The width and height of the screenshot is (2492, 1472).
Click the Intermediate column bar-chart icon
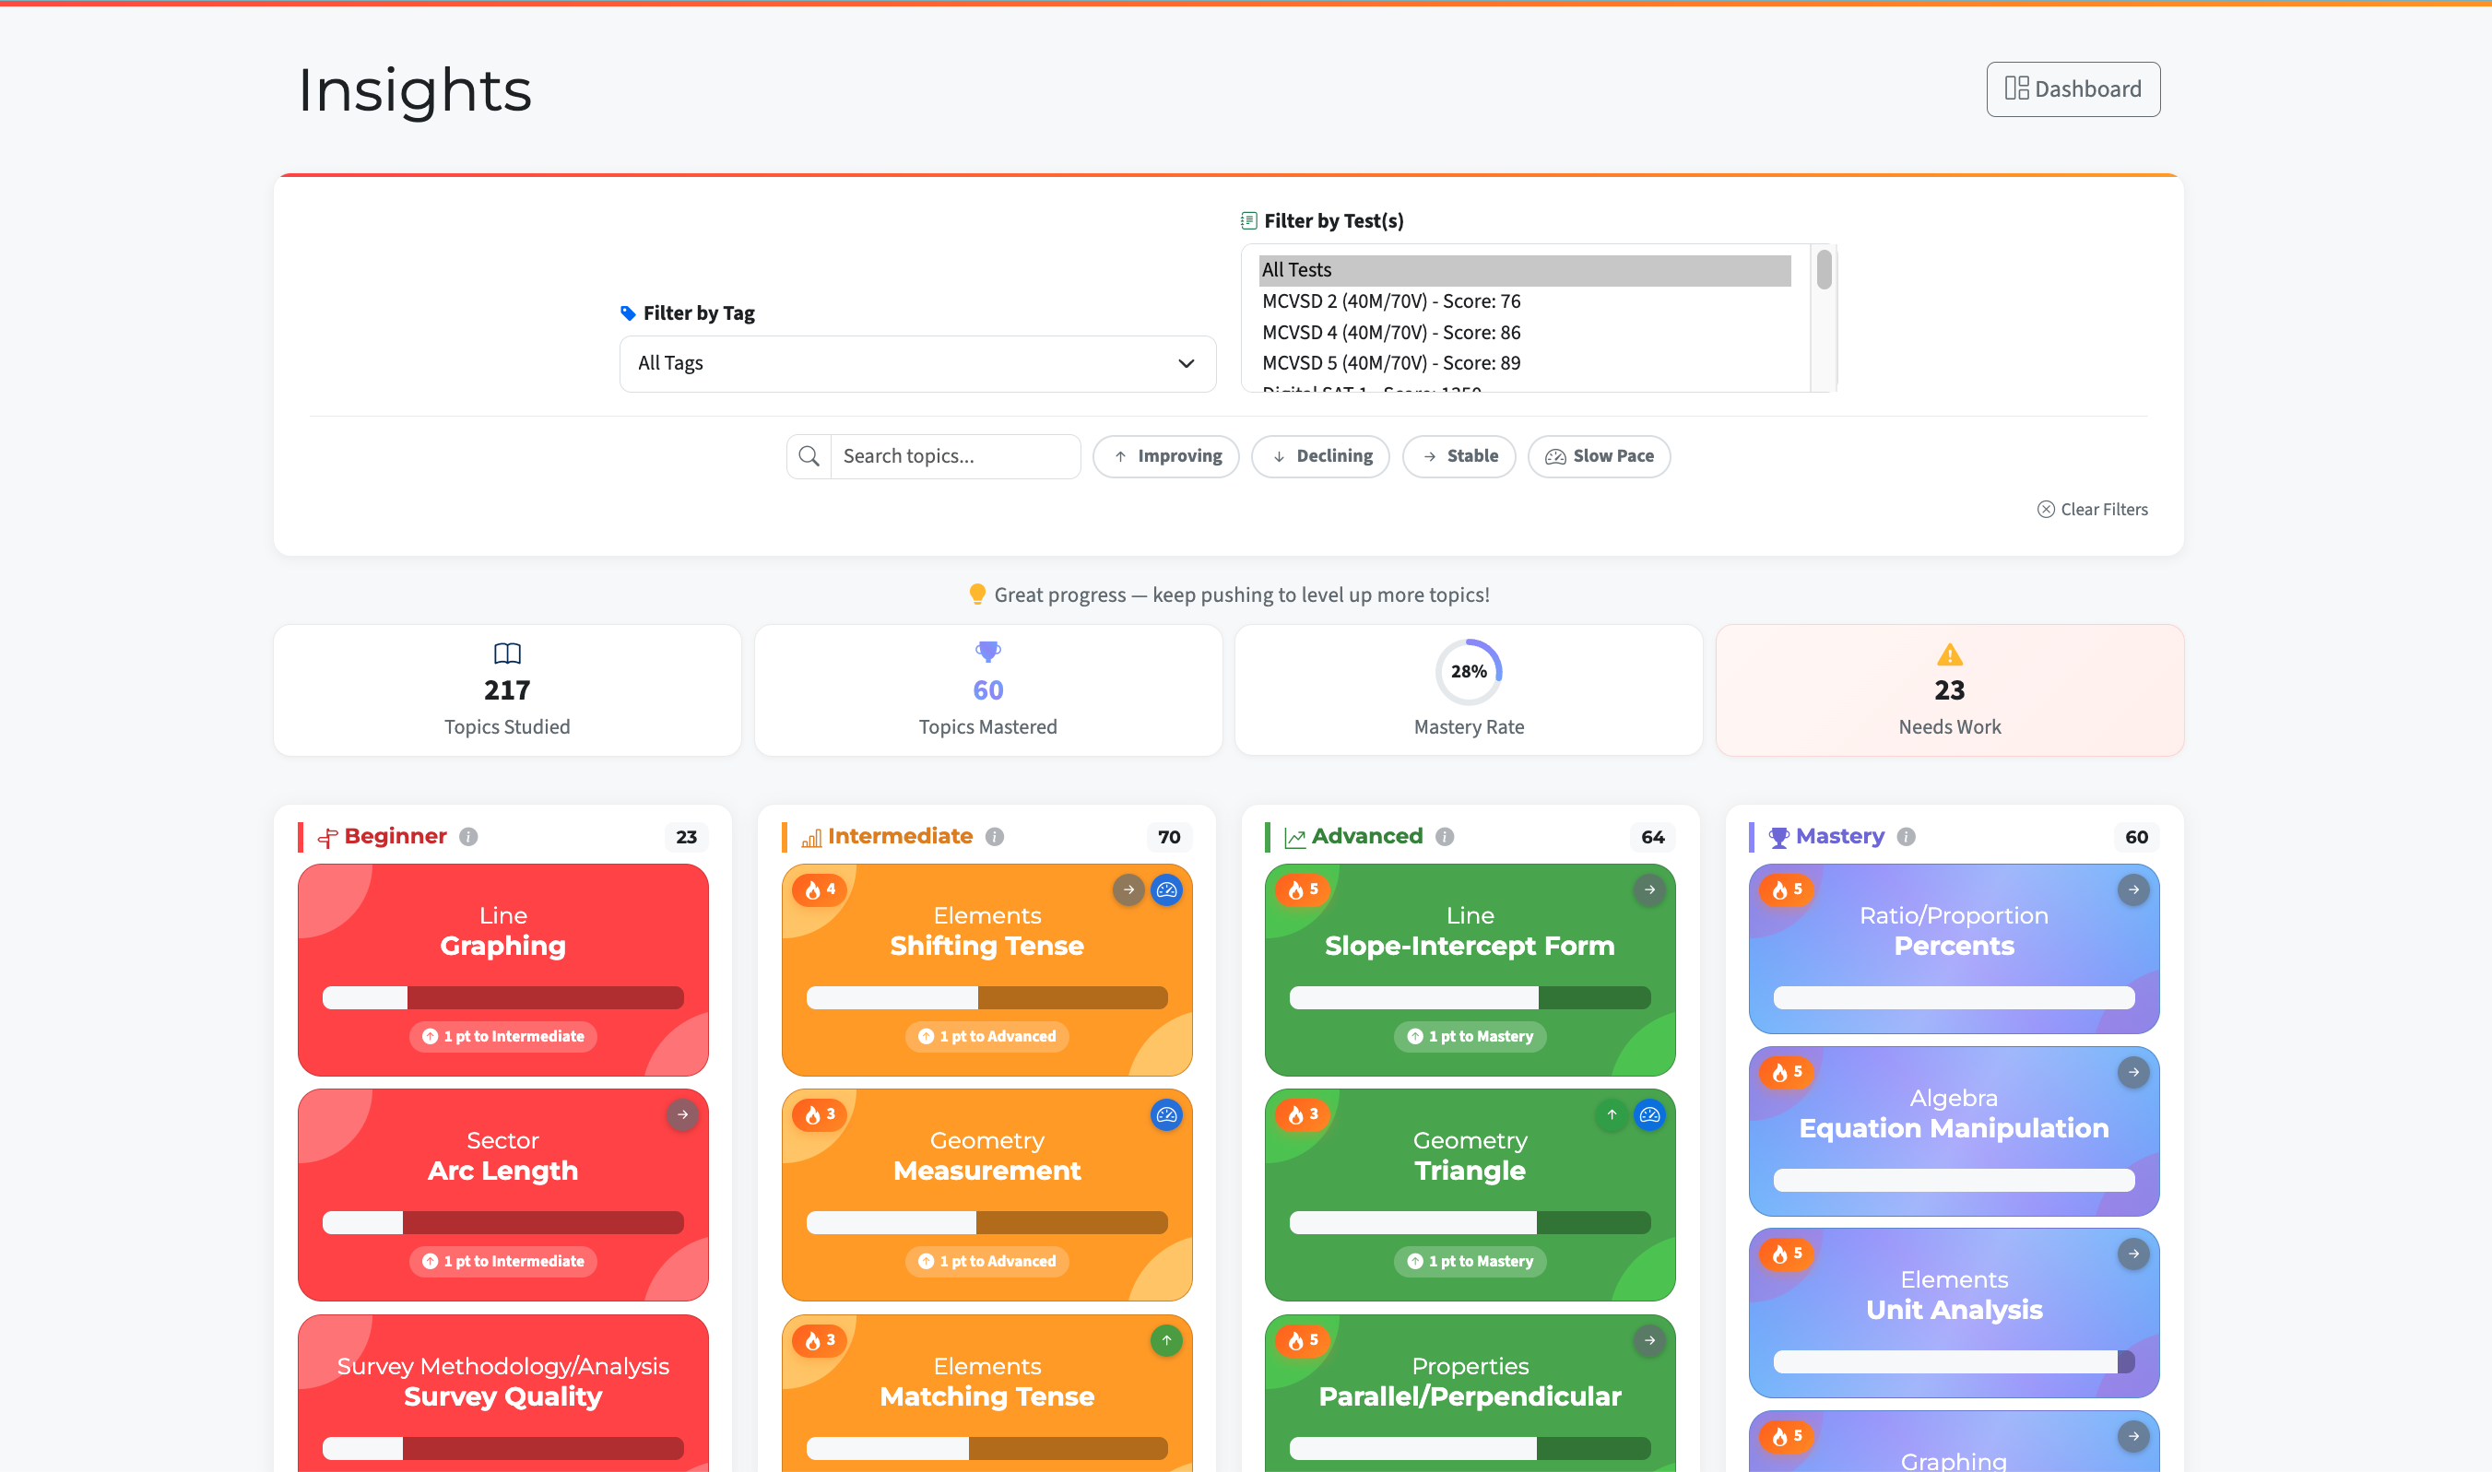tap(810, 838)
